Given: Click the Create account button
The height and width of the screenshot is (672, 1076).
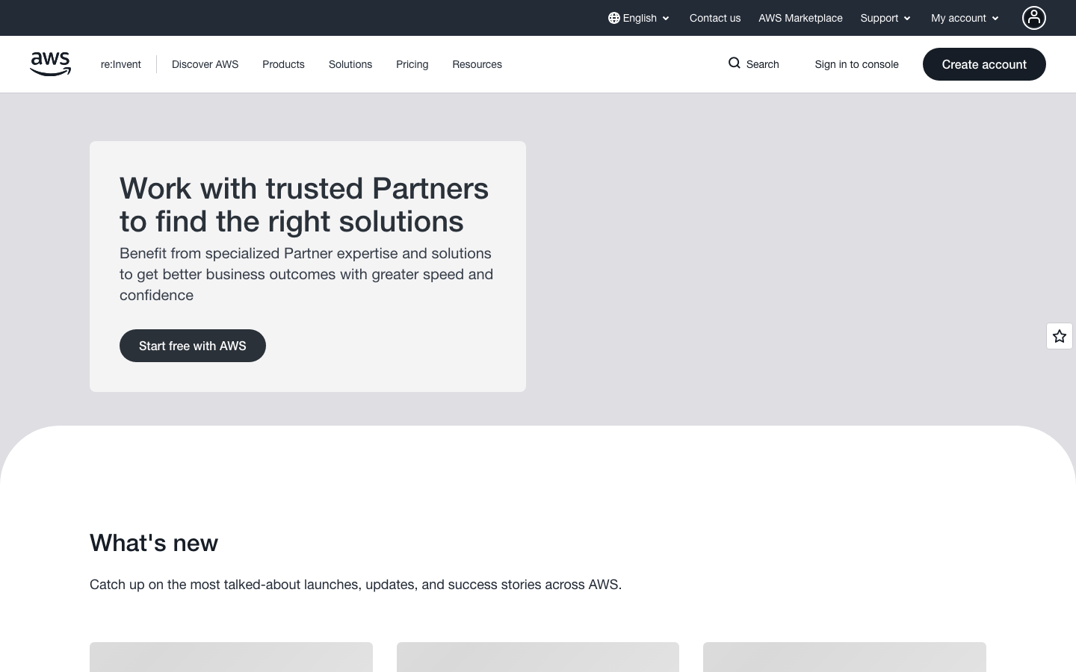Looking at the screenshot, I should pos(984,64).
